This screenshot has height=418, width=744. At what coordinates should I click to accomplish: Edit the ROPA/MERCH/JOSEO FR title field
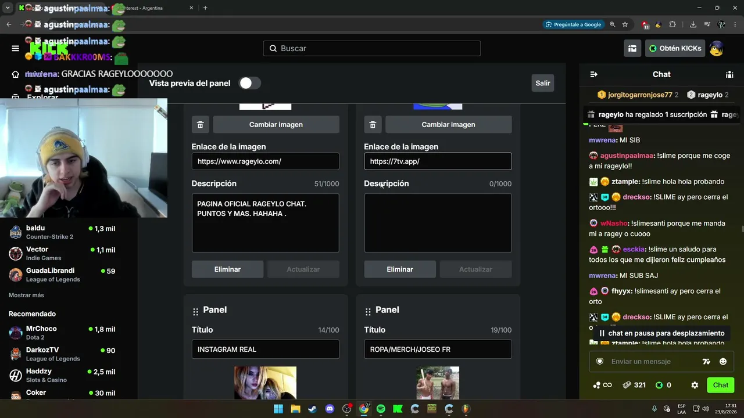click(438, 349)
